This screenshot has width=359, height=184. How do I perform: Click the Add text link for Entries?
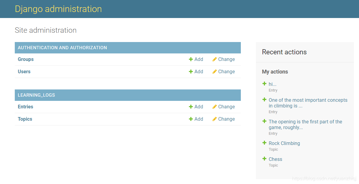pos(199,107)
